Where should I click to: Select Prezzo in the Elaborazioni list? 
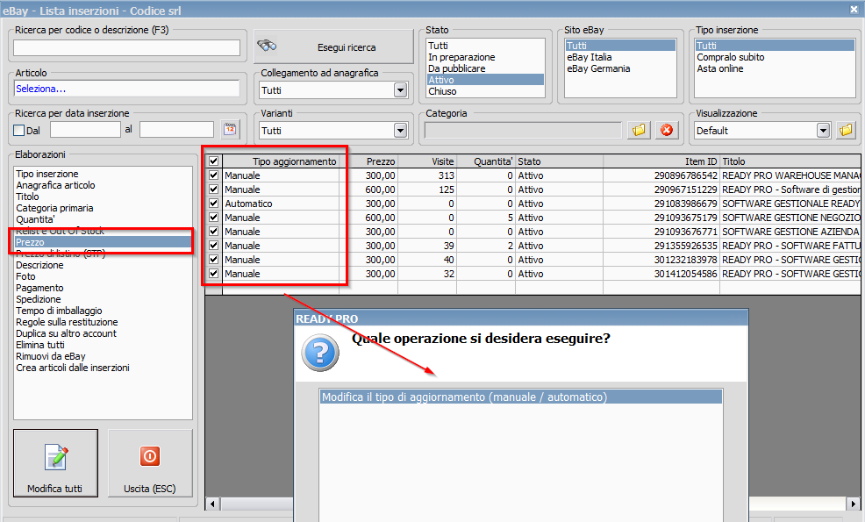[104, 242]
